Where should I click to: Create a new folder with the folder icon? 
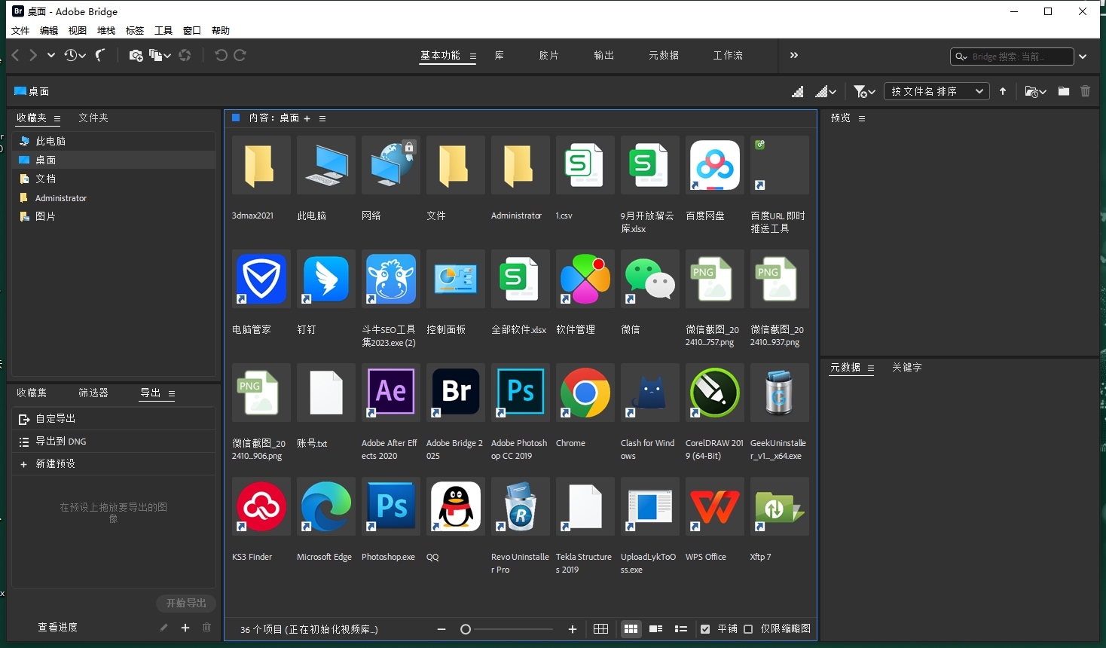[x=1063, y=91]
